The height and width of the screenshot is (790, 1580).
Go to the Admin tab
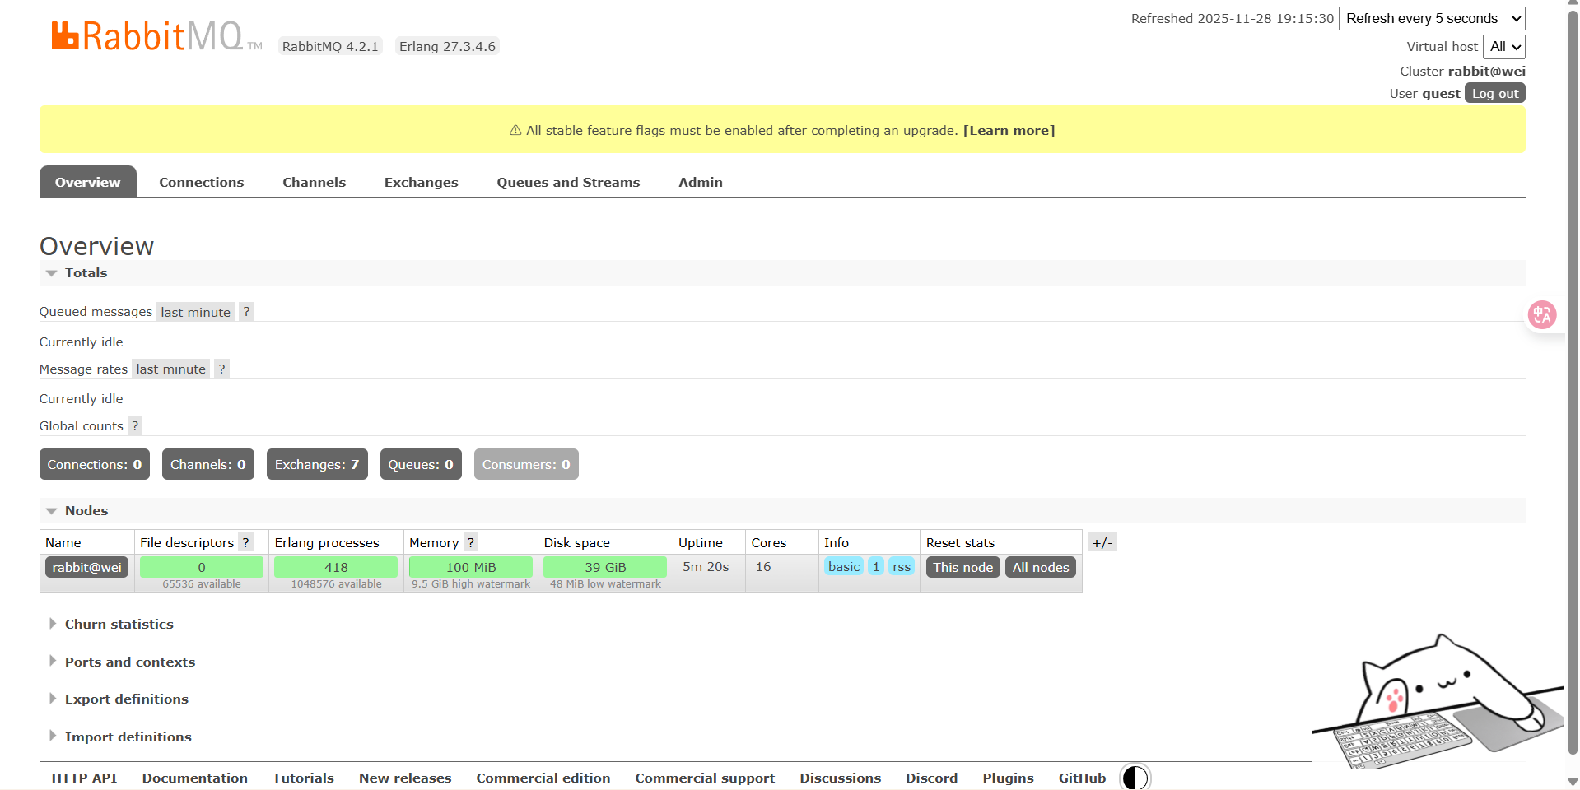701,182
